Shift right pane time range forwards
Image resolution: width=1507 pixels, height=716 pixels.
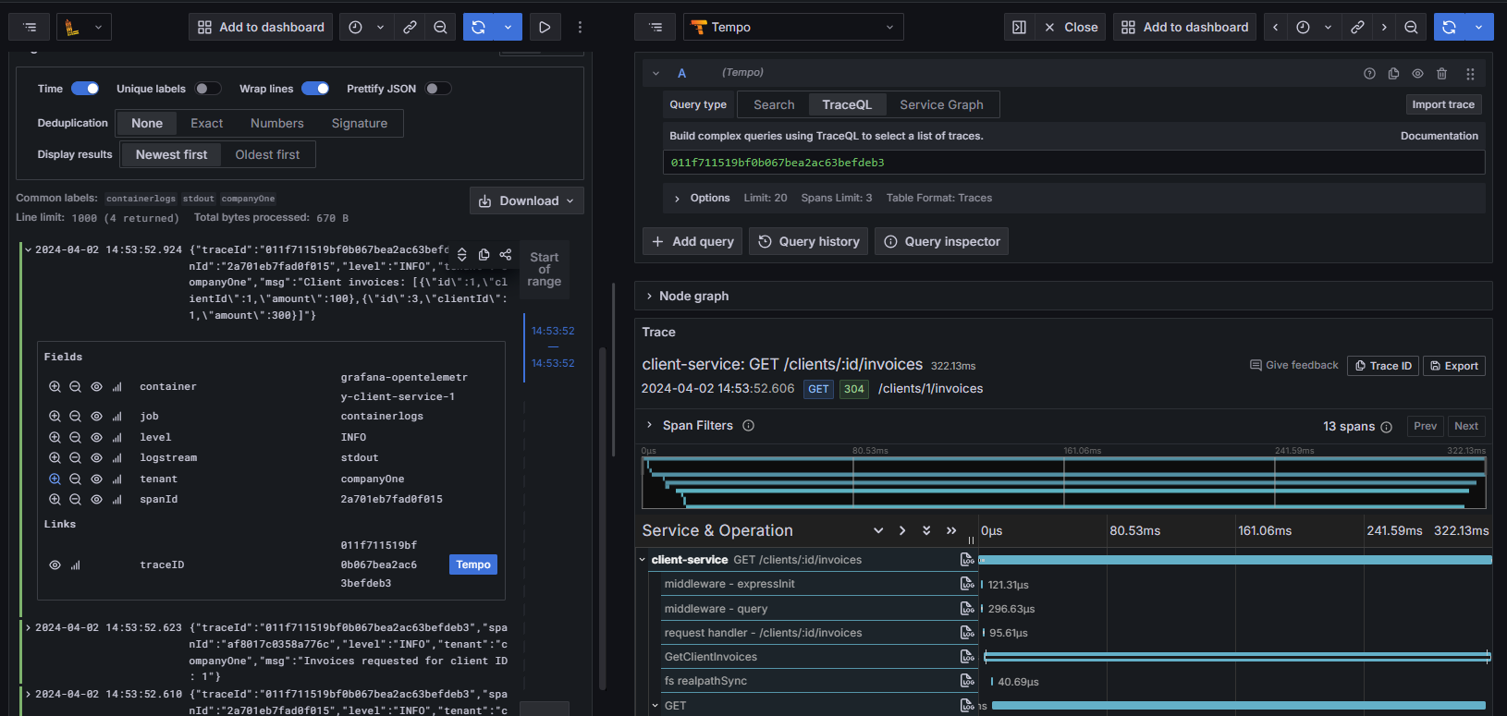[x=1384, y=27]
